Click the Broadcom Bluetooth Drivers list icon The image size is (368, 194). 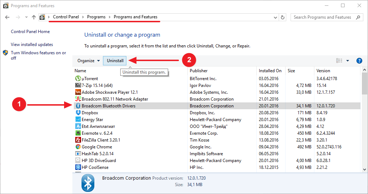pos(78,106)
